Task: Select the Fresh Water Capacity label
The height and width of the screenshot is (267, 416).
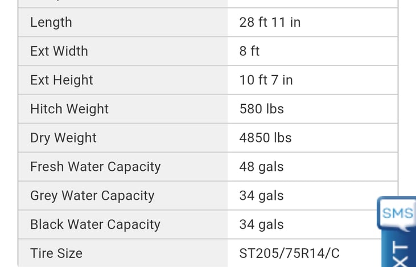Action: (x=95, y=167)
